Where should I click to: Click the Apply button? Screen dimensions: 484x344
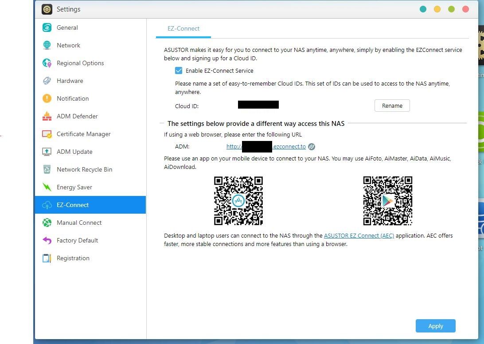[x=436, y=326]
